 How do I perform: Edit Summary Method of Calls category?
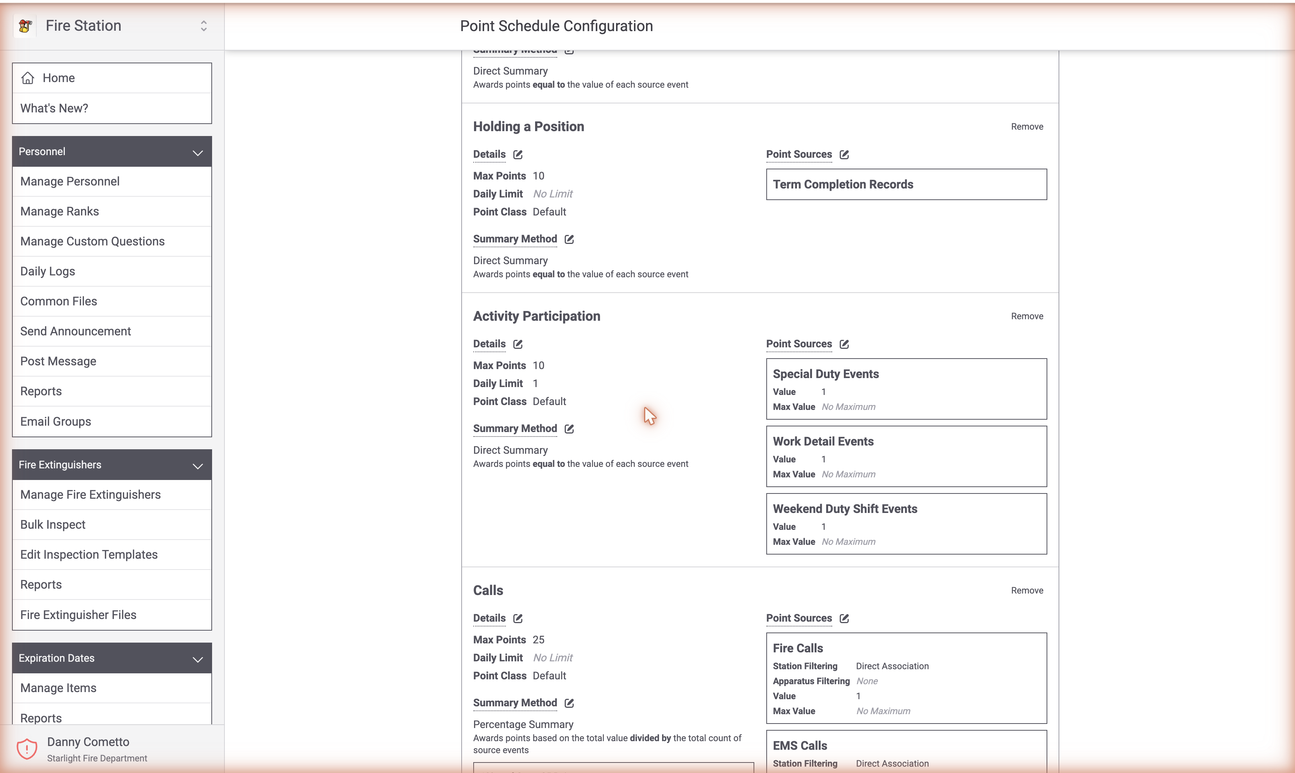[x=569, y=703]
